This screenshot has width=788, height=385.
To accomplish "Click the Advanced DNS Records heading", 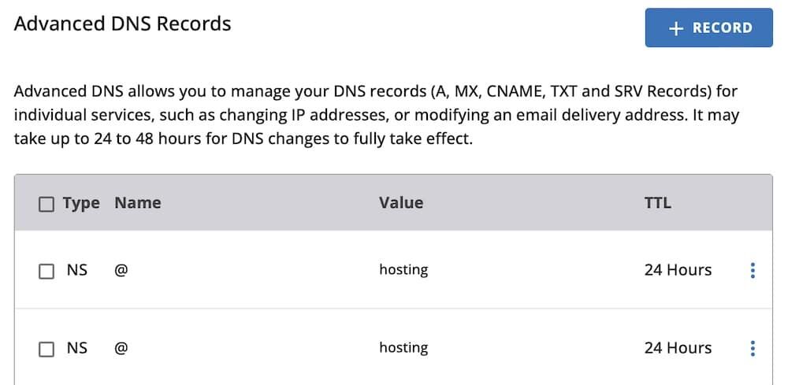I will (123, 24).
